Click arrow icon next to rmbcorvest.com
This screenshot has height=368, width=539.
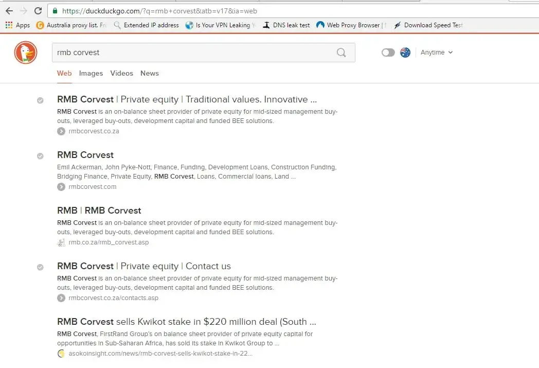[x=61, y=187]
